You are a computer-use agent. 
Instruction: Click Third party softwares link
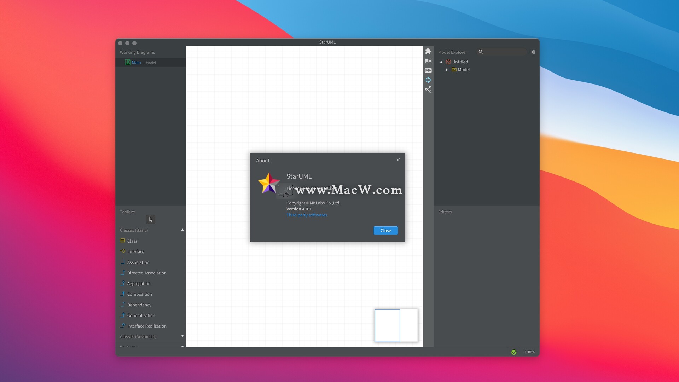point(306,215)
